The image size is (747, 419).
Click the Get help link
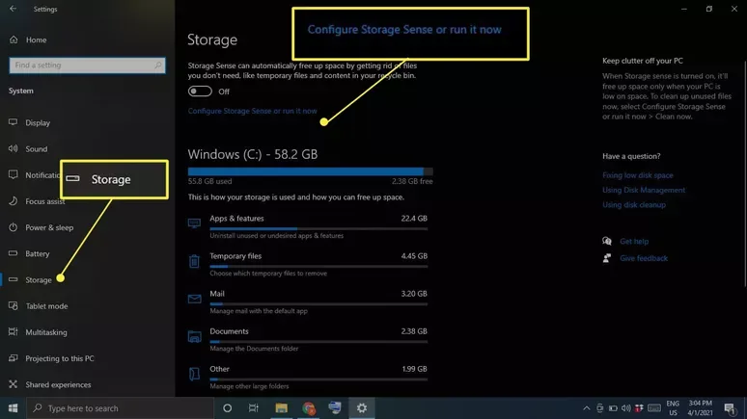[x=634, y=242]
